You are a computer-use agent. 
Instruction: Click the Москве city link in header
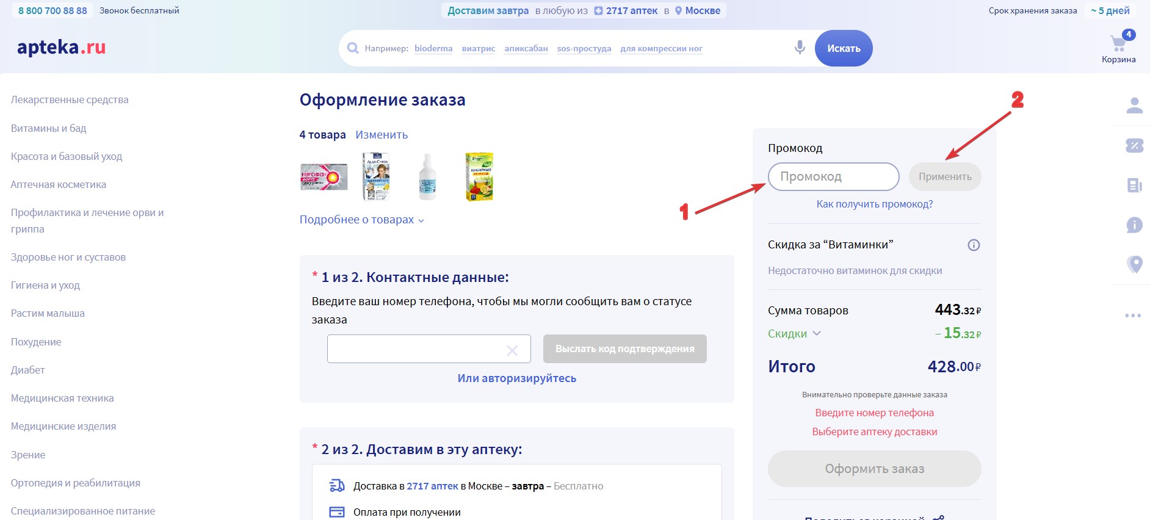click(703, 11)
